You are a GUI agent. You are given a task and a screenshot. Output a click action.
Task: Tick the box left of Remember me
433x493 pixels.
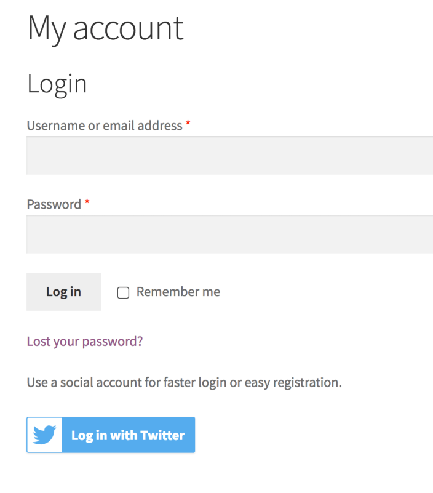(123, 292)
